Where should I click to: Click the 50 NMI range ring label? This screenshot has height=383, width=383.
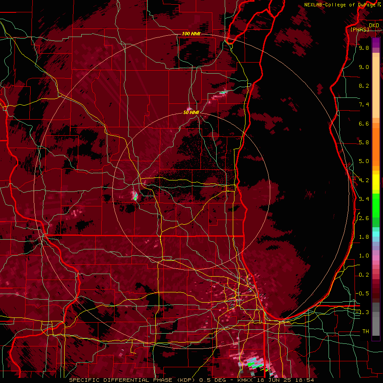191,112
